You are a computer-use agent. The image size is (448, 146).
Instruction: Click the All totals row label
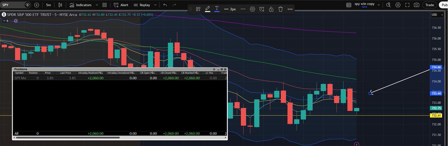point(16,133)
